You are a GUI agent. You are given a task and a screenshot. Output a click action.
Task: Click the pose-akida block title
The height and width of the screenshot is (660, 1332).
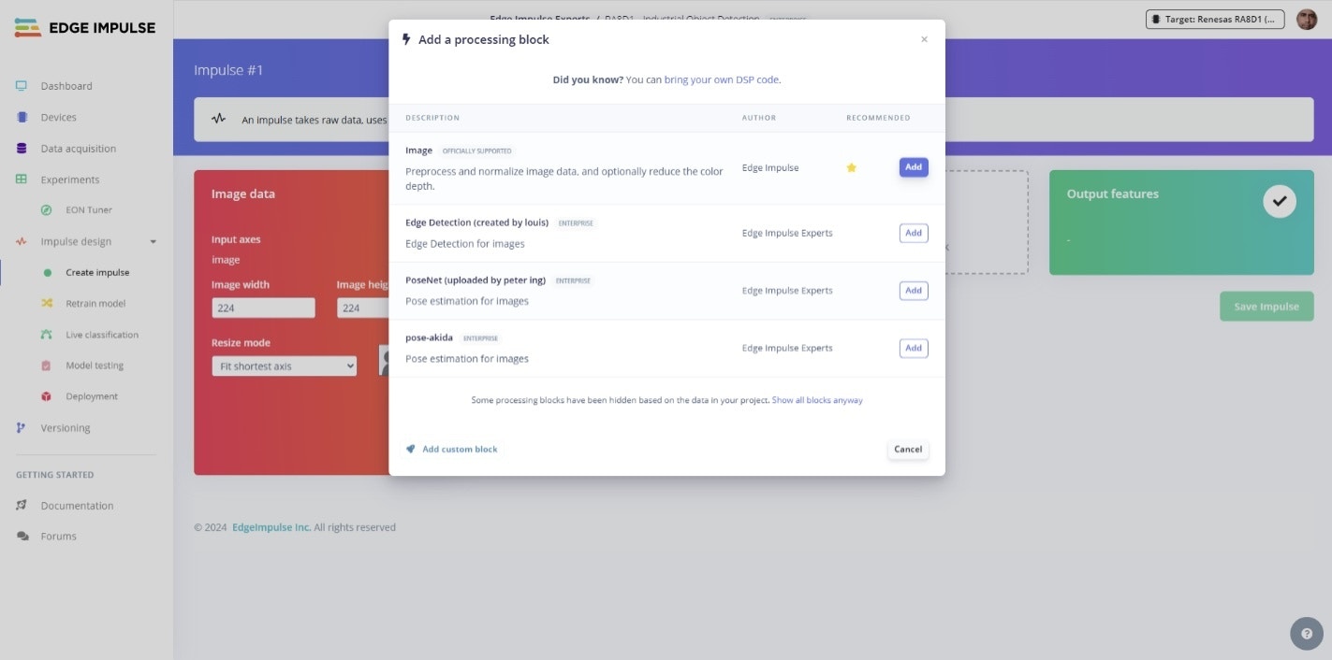430,337
